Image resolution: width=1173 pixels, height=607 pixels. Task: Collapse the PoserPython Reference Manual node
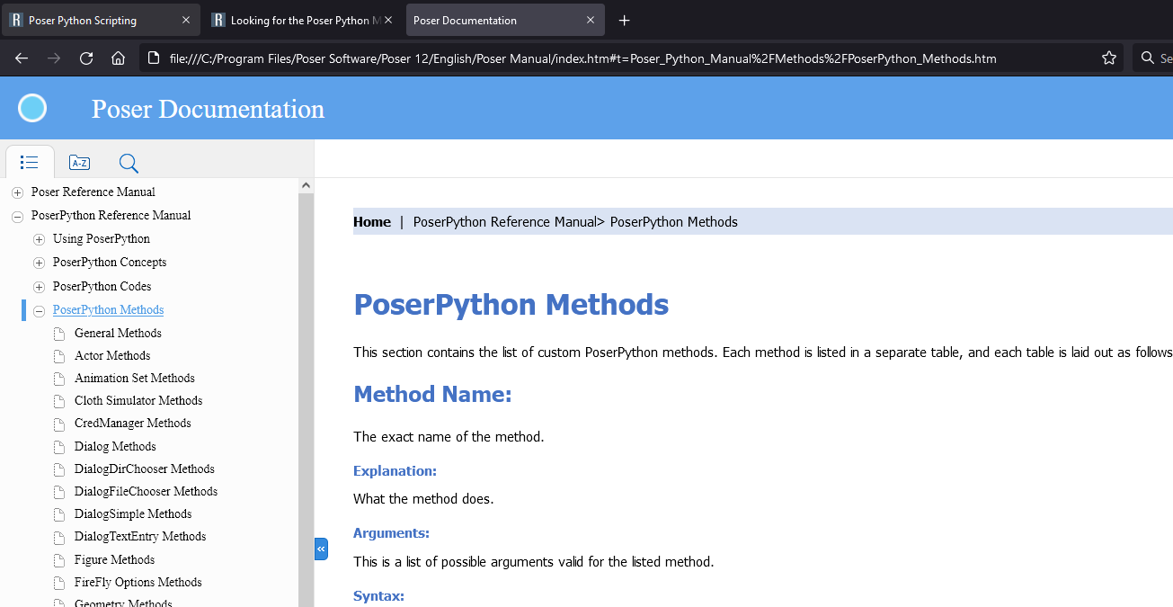pyautogui.click(x=17, y=216)
